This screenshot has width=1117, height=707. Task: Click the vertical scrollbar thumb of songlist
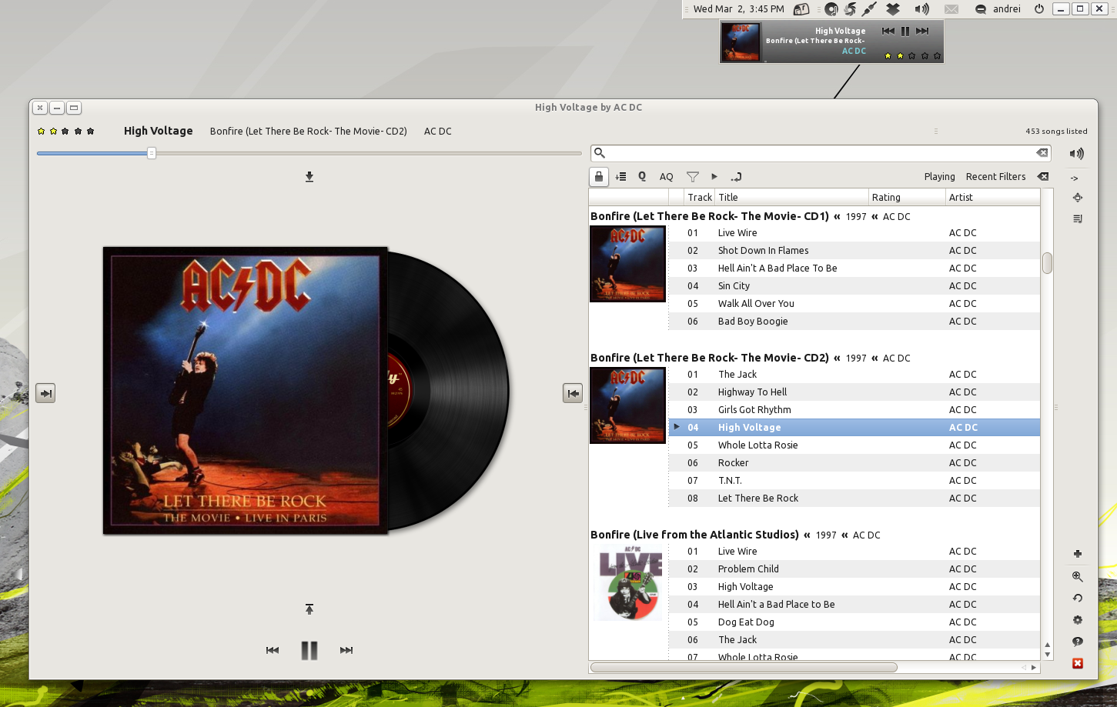(x=1047, y=263)
